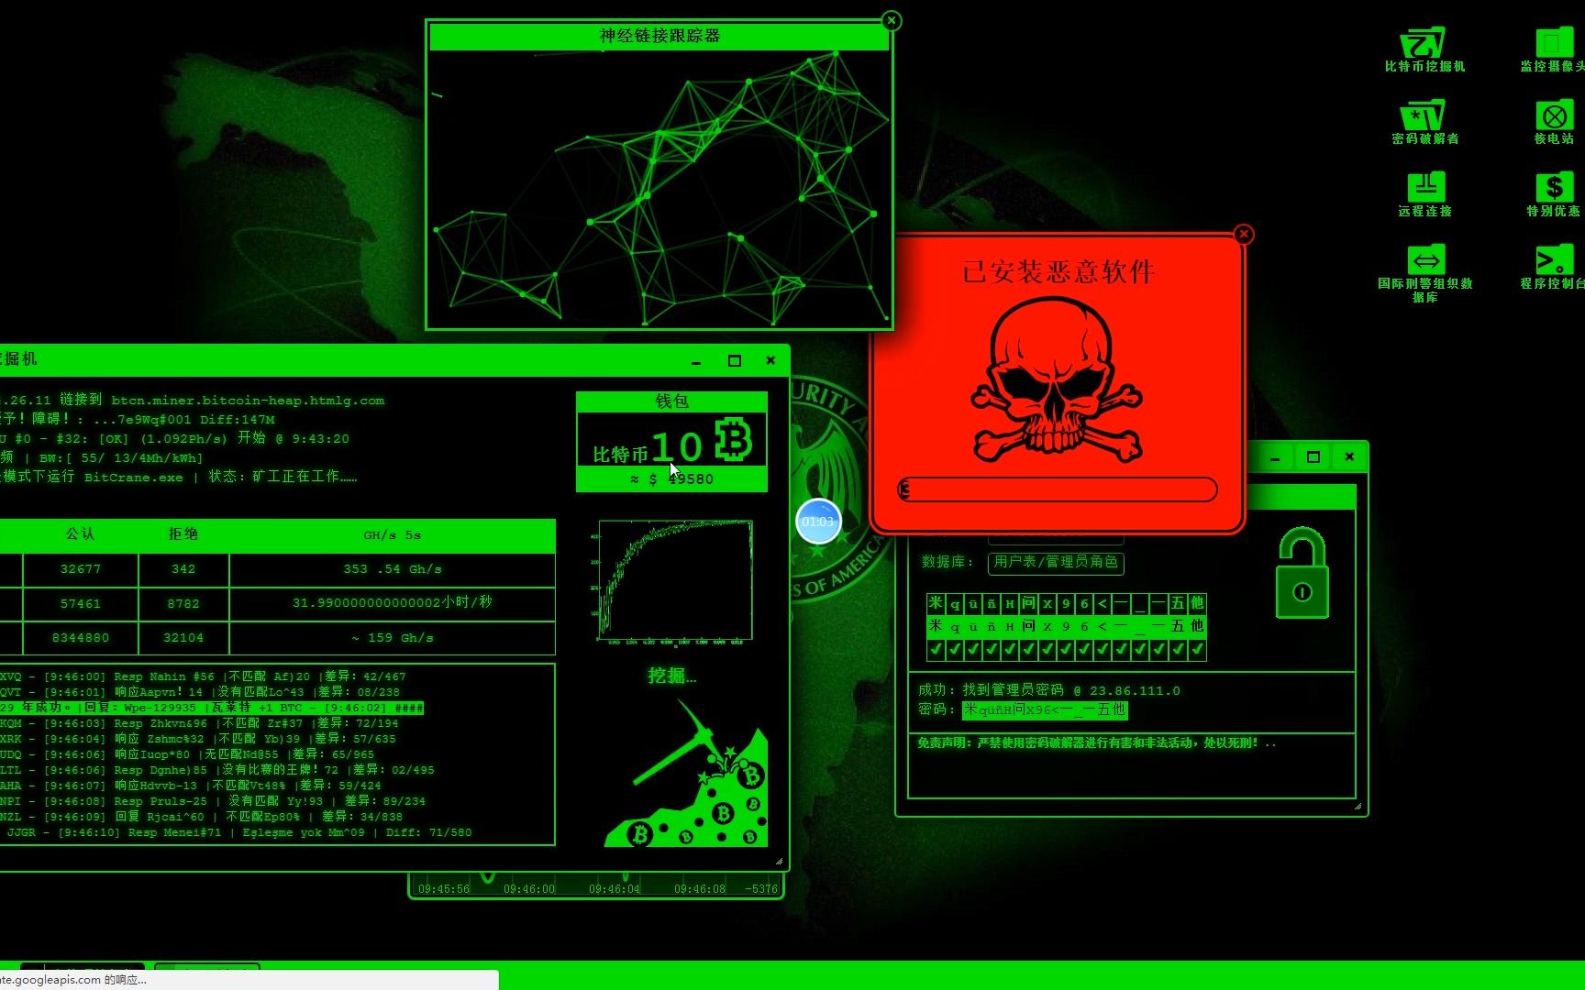This screenshot has height=990, width=1585.
Task: Launch the 密码破解者 desktop icon
Action: click(x=1424, y=122)
